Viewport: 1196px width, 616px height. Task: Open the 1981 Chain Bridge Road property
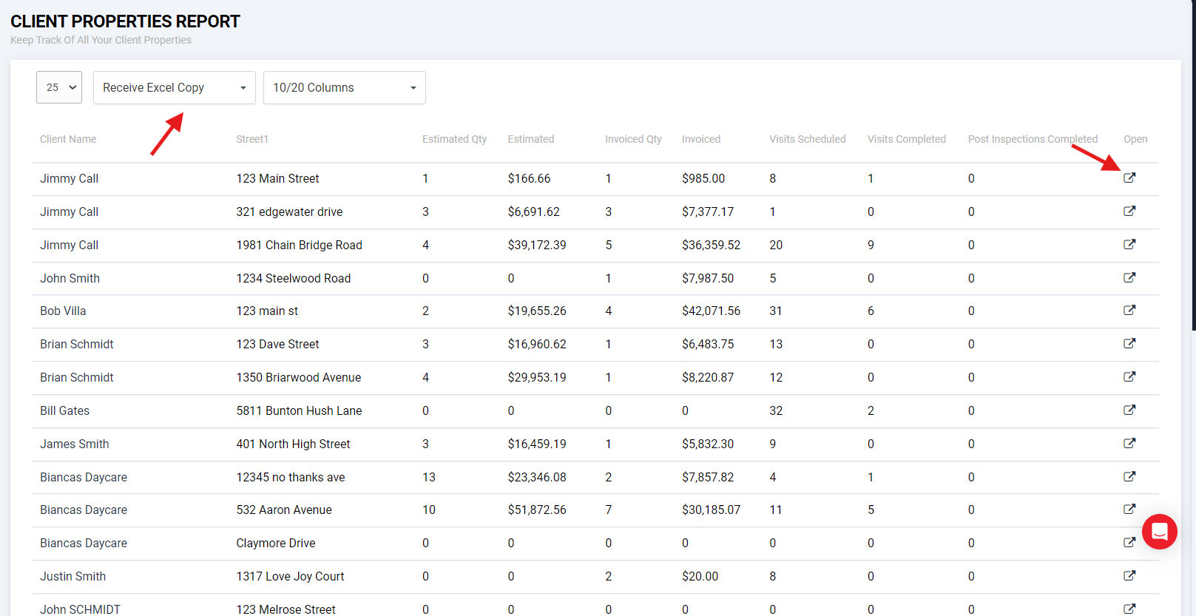(1129, 245)
